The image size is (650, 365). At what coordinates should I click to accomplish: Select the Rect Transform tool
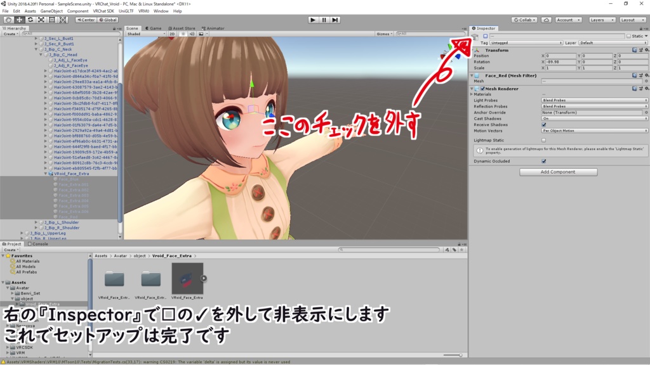click(x=51, y=20)
